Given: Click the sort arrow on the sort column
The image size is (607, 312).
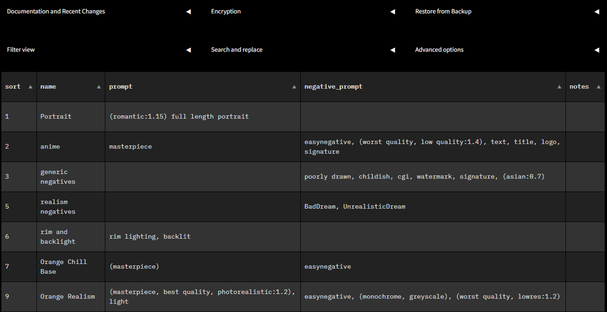Looking at the screenshot, I should click(x=31, y=86).
